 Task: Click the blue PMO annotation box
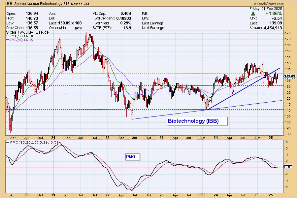pos(133,157)
